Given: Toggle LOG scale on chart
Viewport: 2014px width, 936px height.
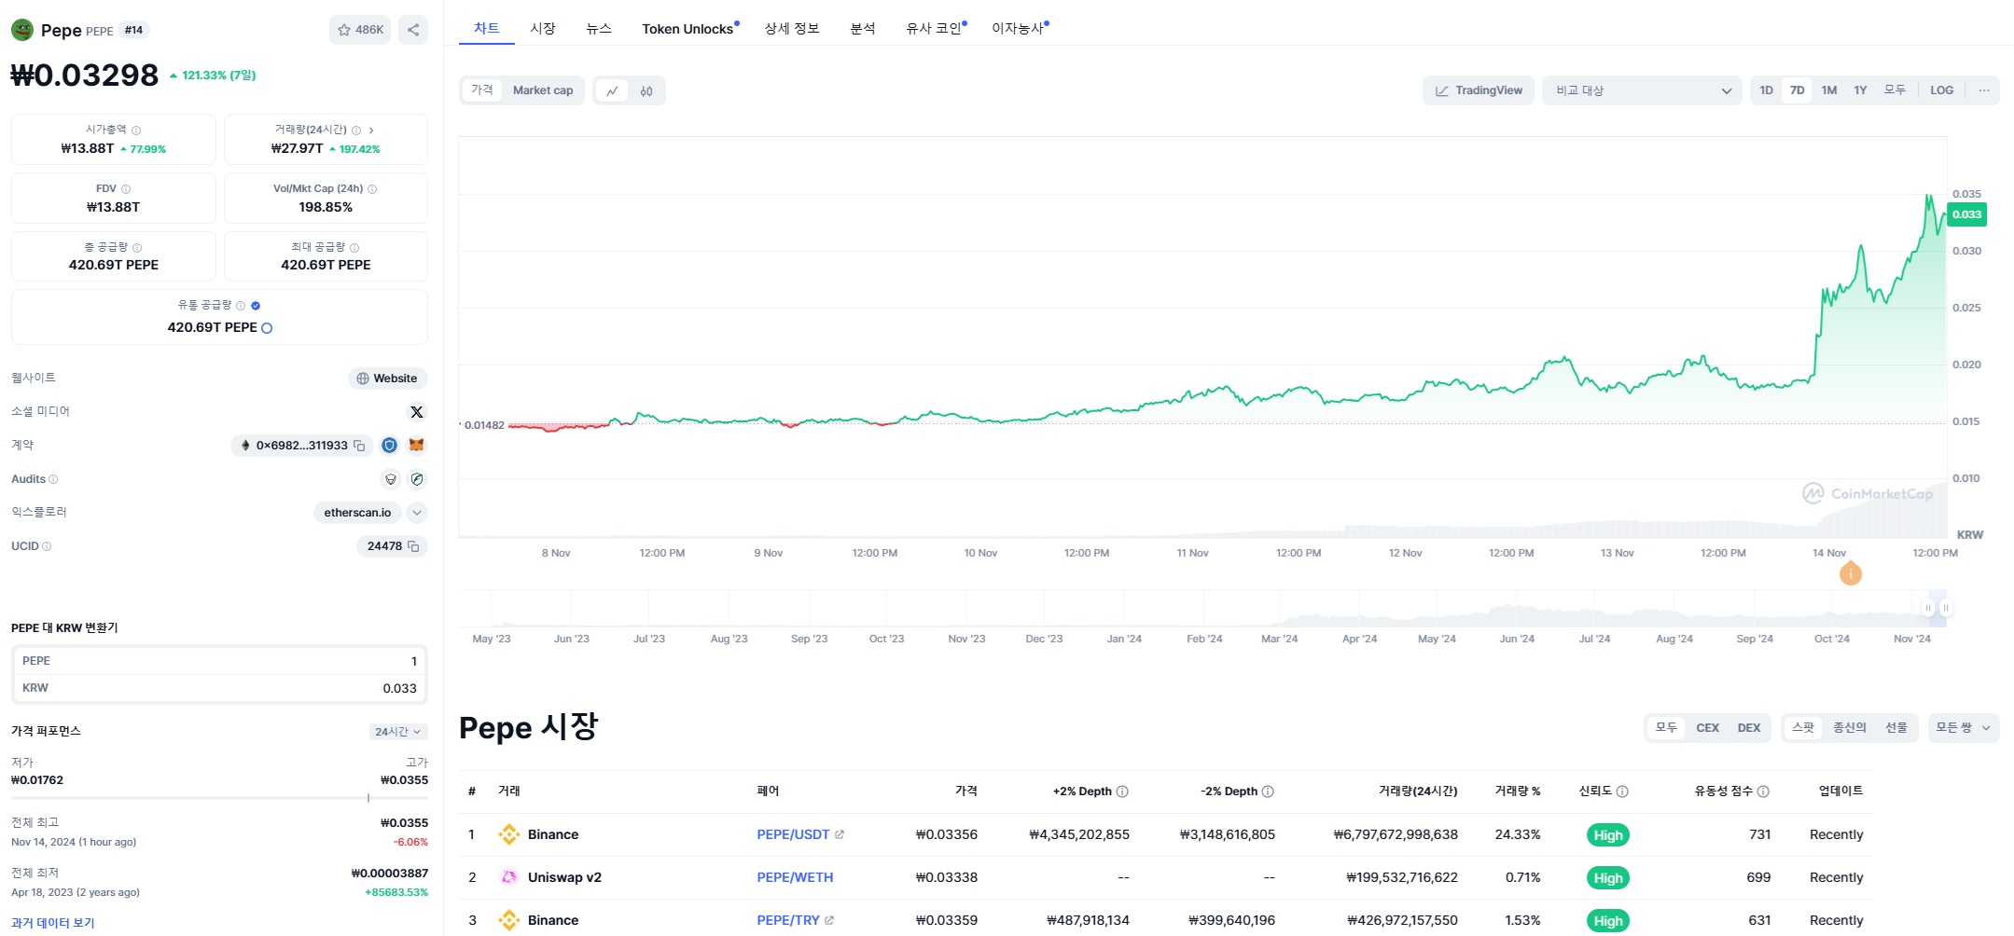Looking at the screenshot, I should point(1941,90).
